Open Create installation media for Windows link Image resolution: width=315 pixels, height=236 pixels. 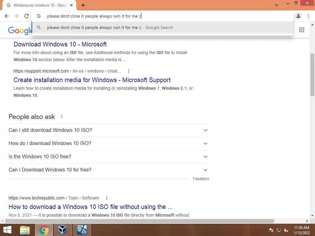pyautogui.click(x=92, y=80)
